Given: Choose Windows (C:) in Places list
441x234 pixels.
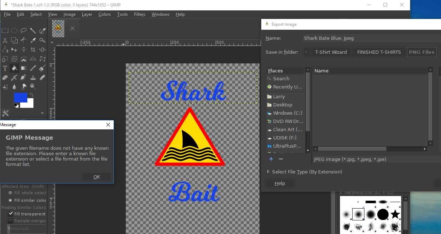Looking at the screenshot, I should [288, 113].
